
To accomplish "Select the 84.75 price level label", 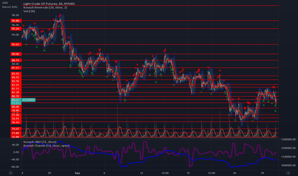I will (x=16, y=77).
